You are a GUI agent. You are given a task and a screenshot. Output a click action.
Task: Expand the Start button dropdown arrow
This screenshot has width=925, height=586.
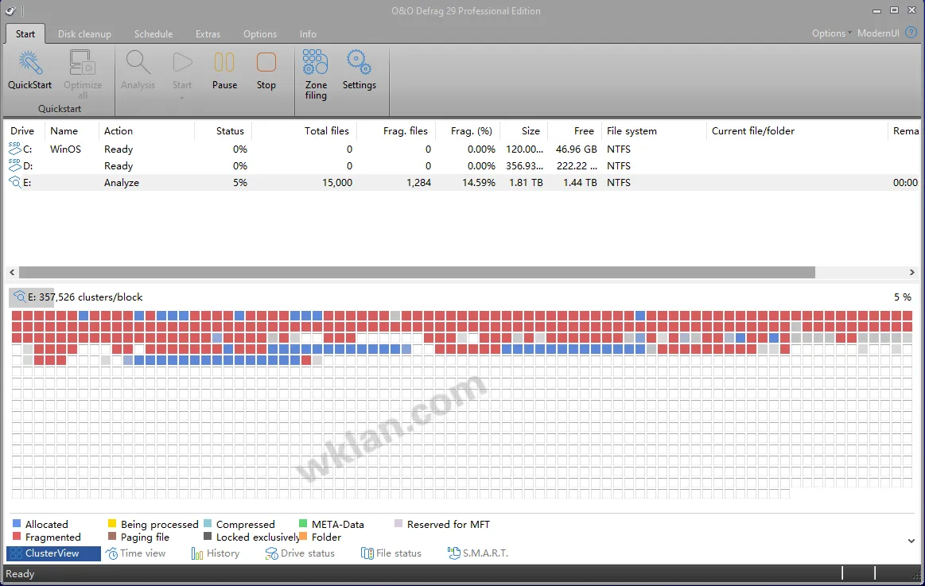click(181, 98)
